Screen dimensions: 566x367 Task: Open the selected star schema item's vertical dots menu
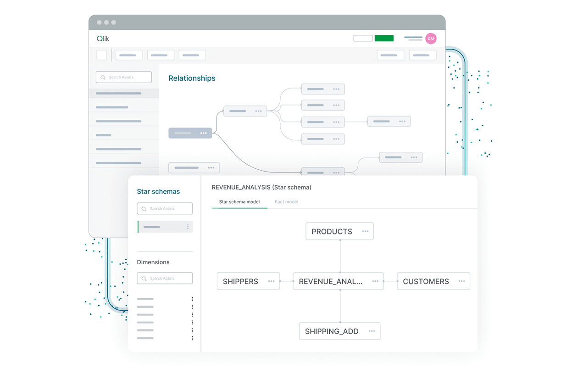pos(188,227)
